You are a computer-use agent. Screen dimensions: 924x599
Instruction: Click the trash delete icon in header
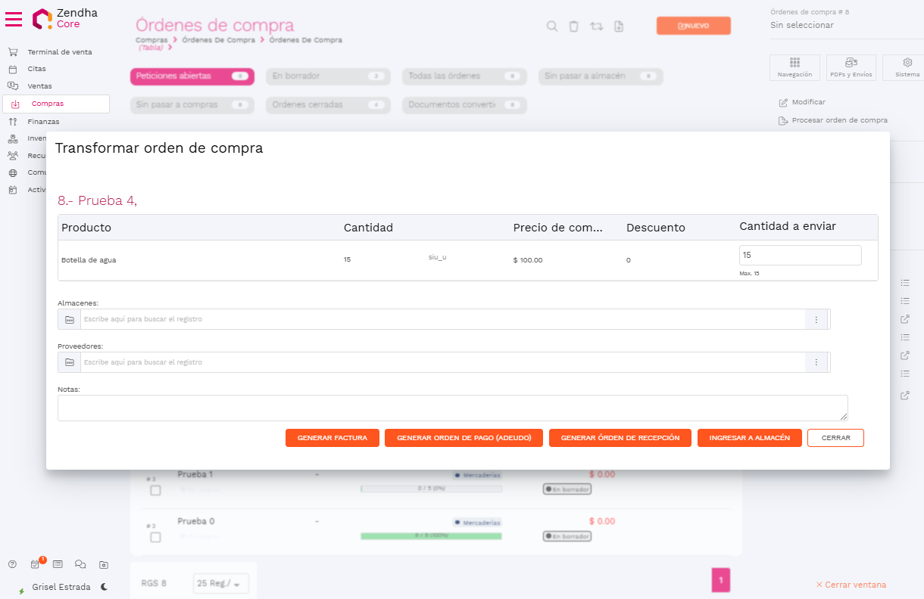pyautogui.click(x=574, y=26)
